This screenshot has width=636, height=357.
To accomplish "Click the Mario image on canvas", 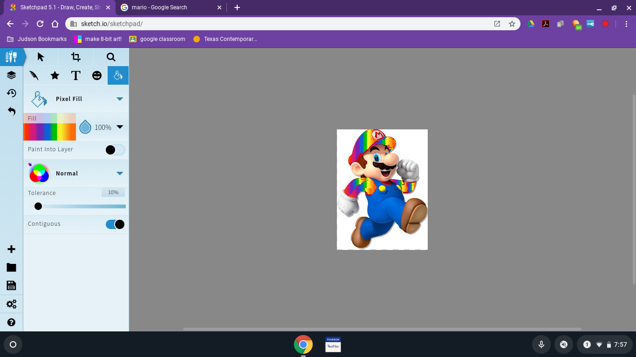I will (382, 189).
